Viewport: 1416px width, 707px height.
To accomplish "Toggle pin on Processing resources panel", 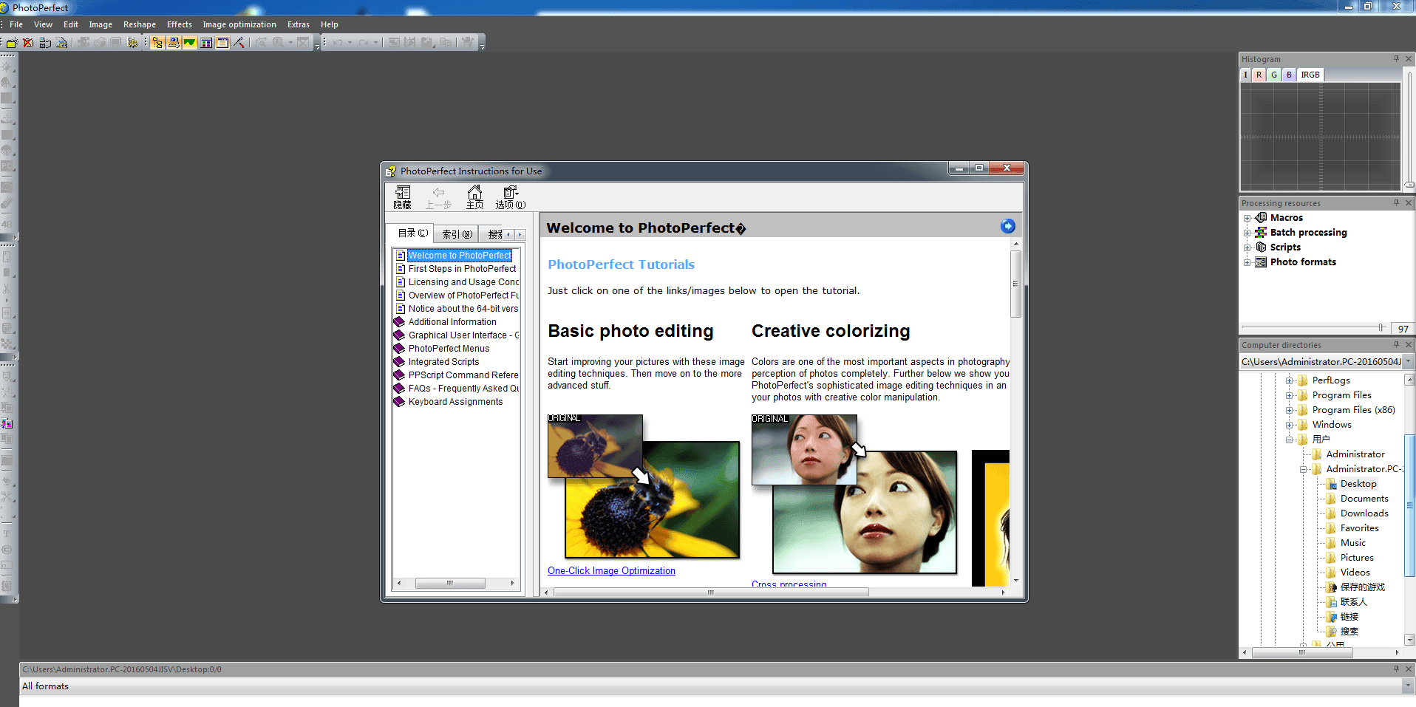I will pyautogui.click(x=1396, y=203).
